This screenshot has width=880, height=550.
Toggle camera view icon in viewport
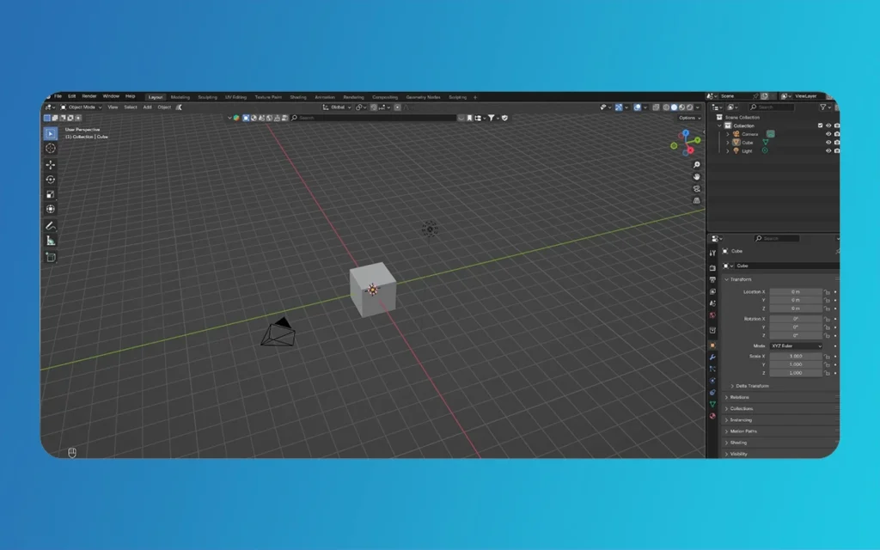696,188
